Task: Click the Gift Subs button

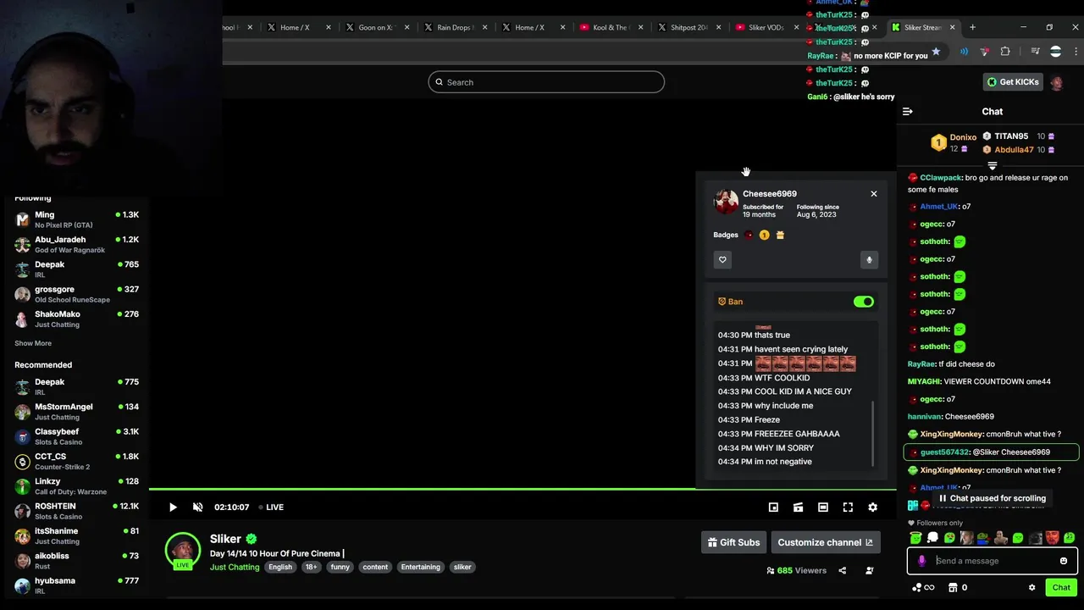Action: coord(733,542)
